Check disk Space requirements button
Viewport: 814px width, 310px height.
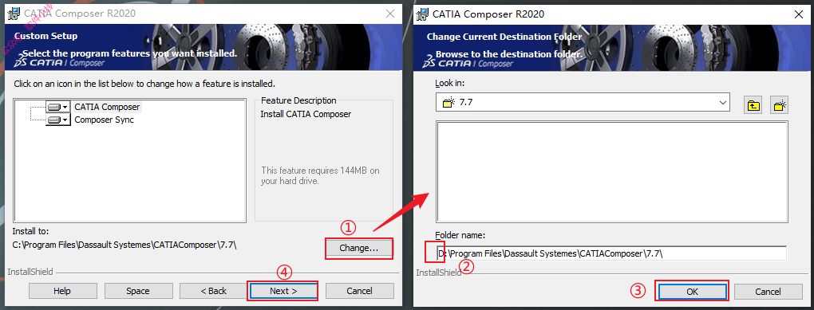tap(138, 291)
